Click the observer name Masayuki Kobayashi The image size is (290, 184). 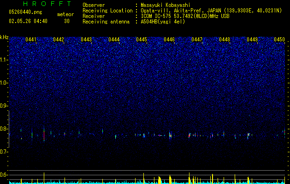pyautogui.click(x=166, y=5)
